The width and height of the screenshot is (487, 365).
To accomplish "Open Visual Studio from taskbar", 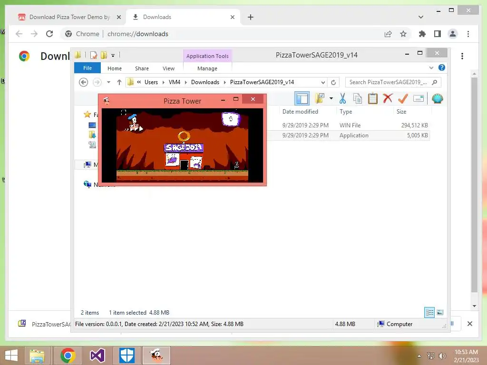I will point(97,355).
